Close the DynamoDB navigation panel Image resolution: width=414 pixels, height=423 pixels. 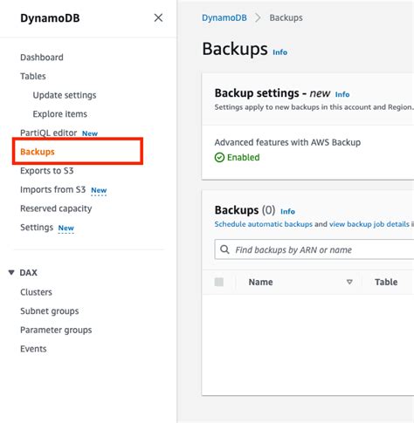[x=158, y=17]
